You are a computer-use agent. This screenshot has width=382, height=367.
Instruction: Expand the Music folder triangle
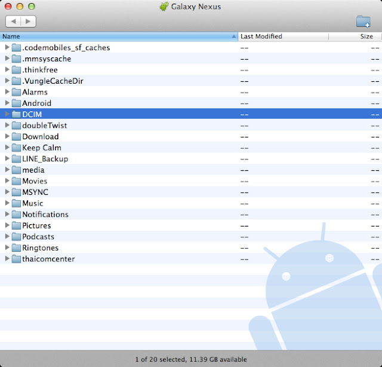click(x=7, y=203)
